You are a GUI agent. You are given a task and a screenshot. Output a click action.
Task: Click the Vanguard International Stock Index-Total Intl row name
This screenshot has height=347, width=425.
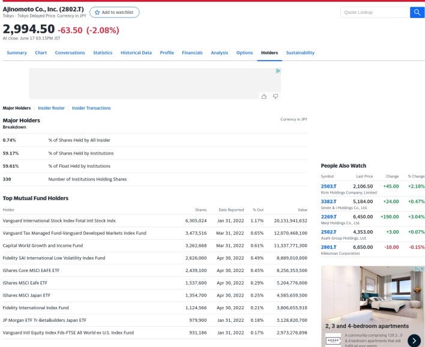[x=59, y=221]
